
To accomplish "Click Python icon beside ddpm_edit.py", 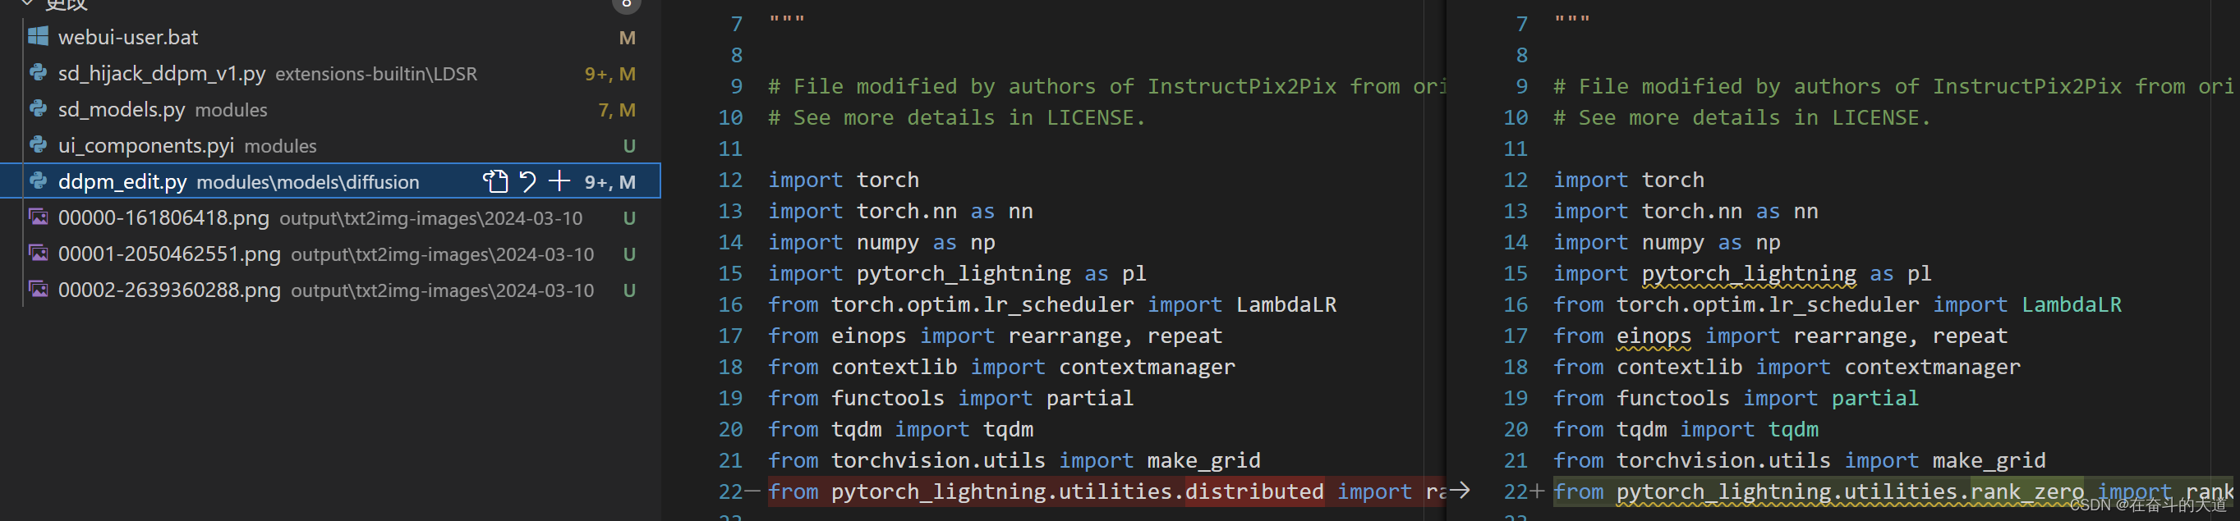I will 39,181.
